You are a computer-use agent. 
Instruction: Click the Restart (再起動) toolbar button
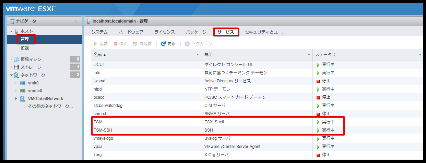[x=142, y=44]
